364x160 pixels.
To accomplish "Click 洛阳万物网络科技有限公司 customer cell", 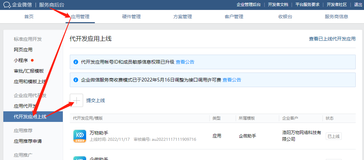I will (x=302, y=136).
